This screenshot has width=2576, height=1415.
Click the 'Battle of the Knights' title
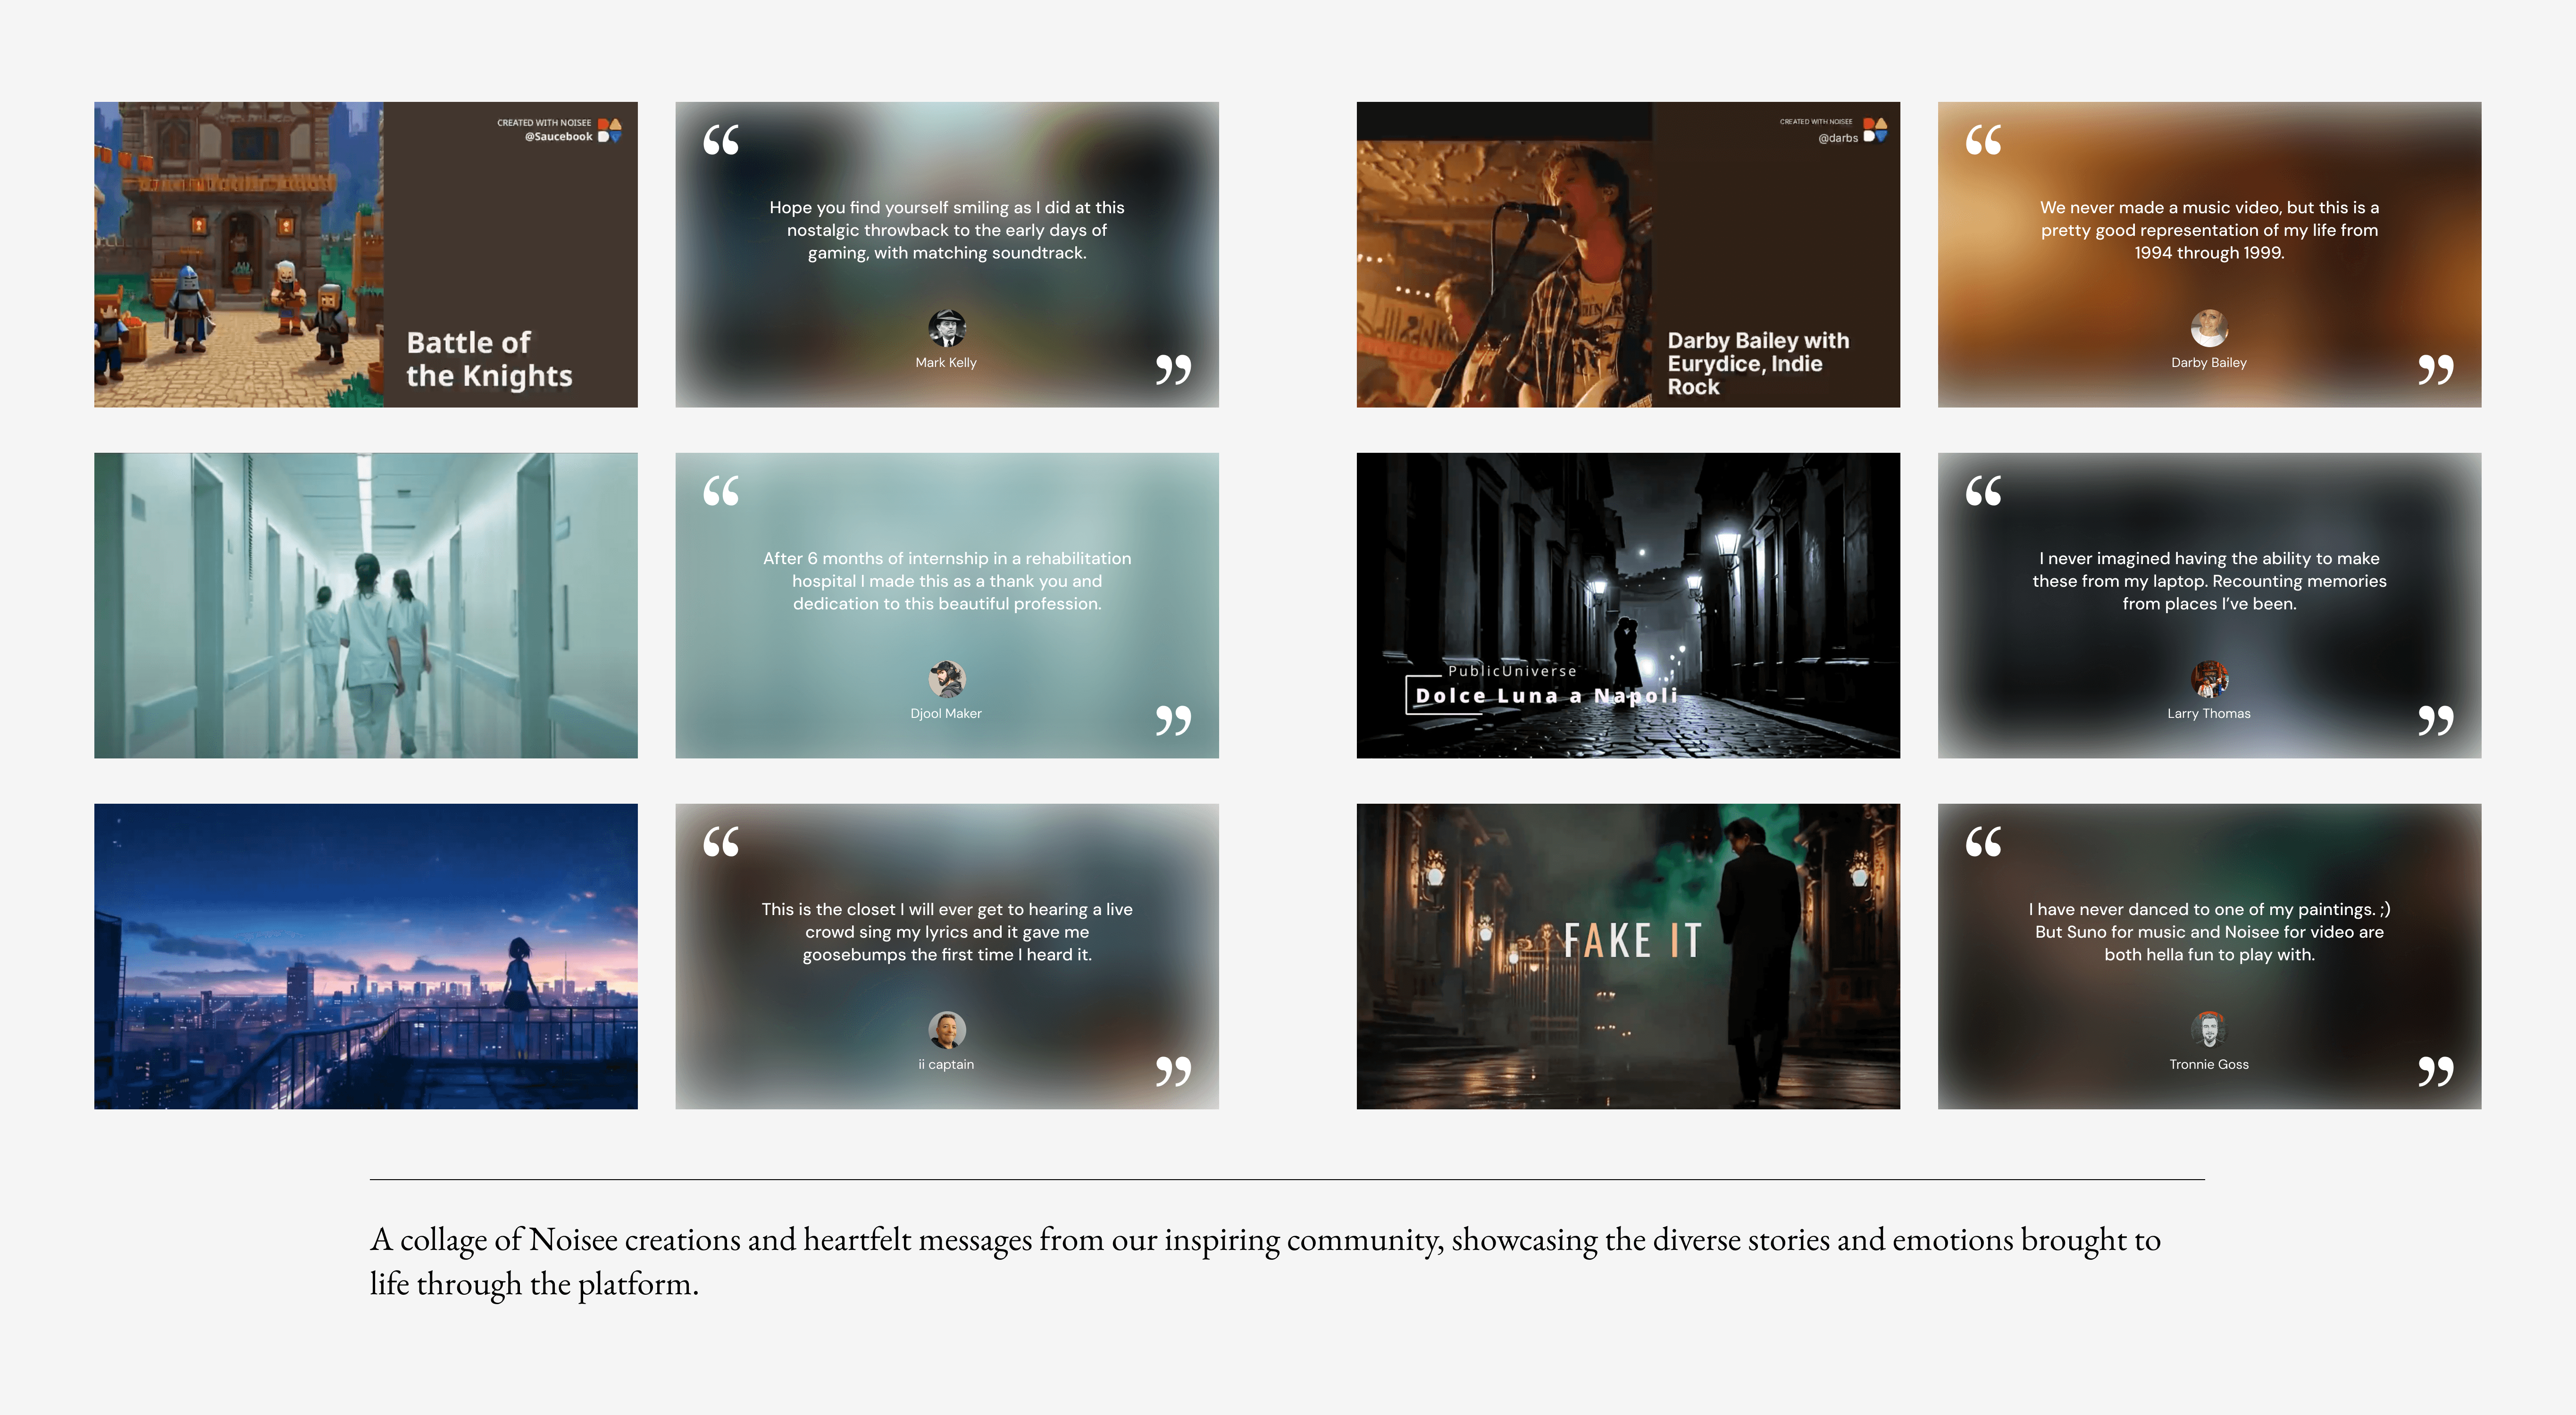[489, 359]
